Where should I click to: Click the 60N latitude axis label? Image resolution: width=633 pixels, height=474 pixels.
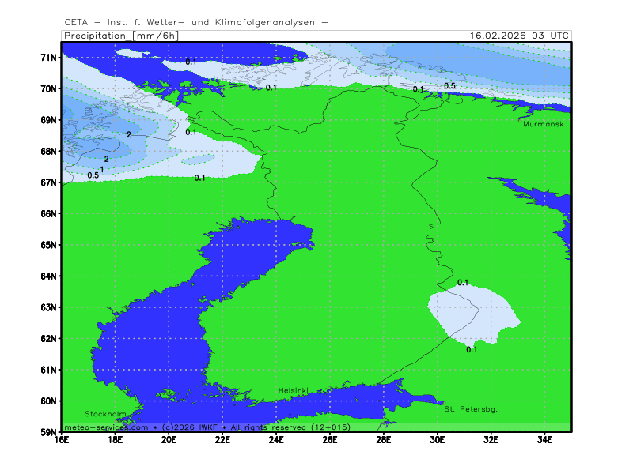point(49,401)
